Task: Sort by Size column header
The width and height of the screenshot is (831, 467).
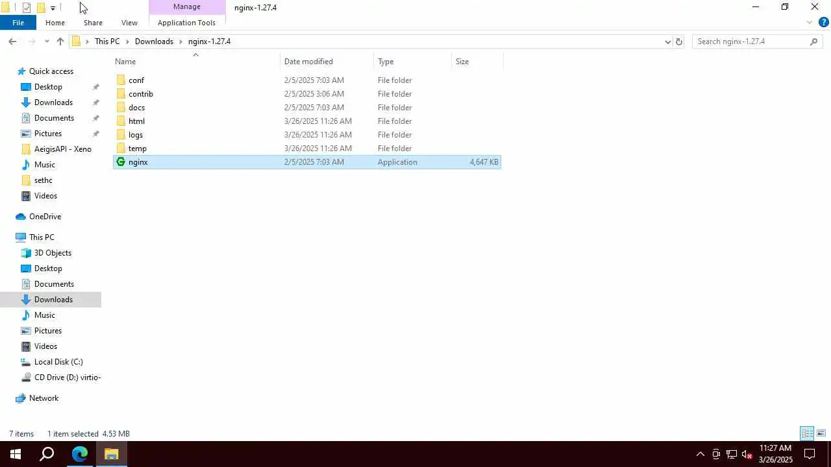Action: pos(477,62)
